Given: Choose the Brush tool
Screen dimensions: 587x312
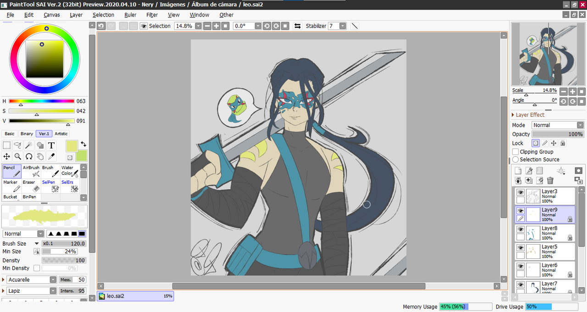Looking at the screenshot, I should [50, 171].
